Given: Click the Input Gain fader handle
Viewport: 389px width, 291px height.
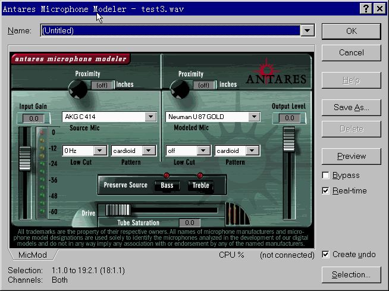Looking at the screenshot, I should (x=25, y=158).
